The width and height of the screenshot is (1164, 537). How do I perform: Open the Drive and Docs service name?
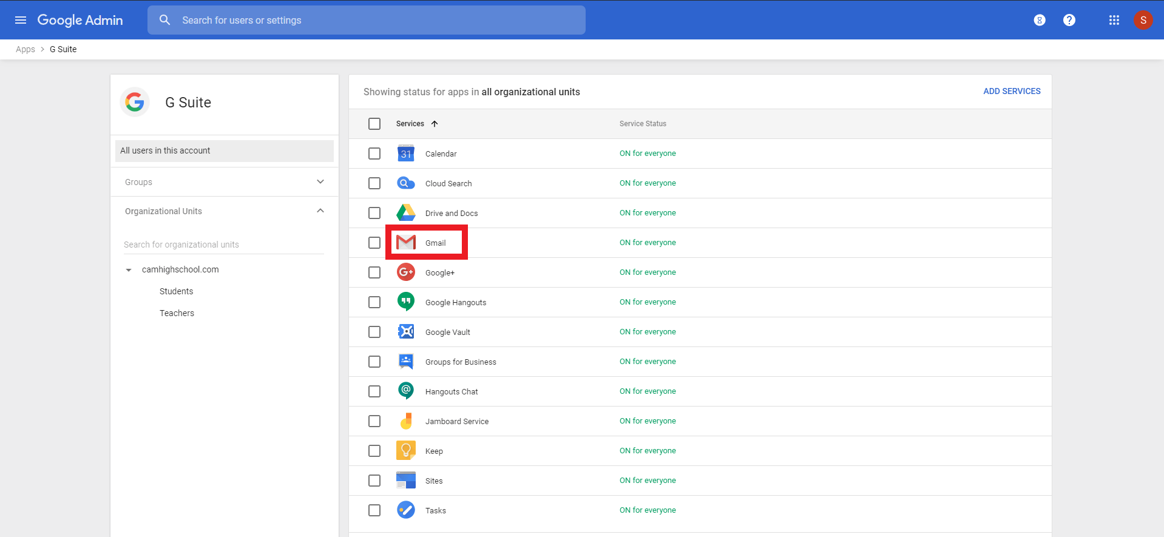452,213
